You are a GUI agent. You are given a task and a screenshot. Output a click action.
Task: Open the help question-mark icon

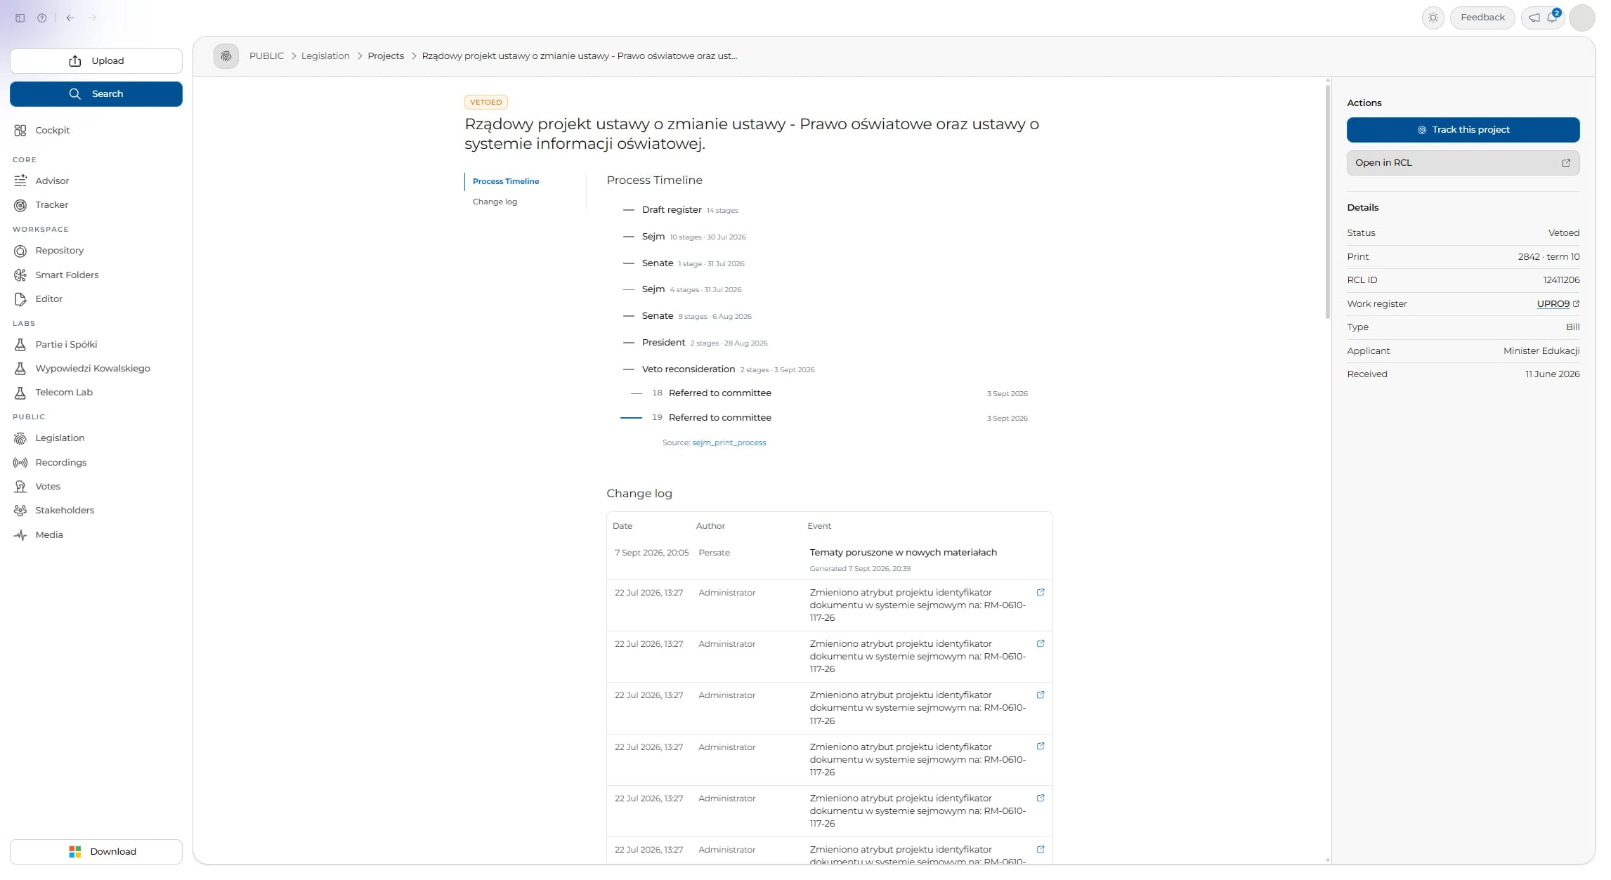pyautogui.click(x=42, y=18)
